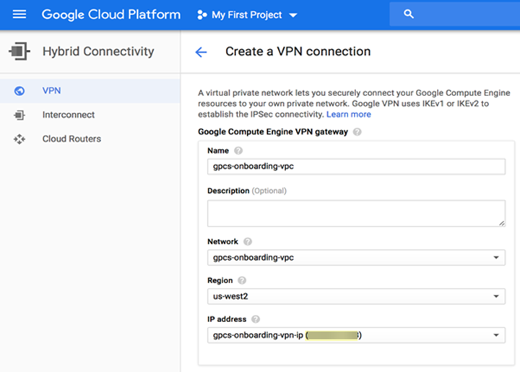Click the help icon beside Name
The width and height of the screenshot is (520, 372).
[238, 151]
